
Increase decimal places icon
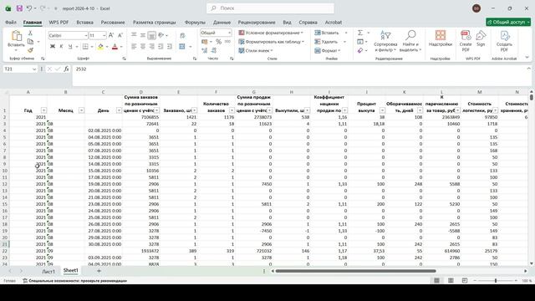coord(204,50)
